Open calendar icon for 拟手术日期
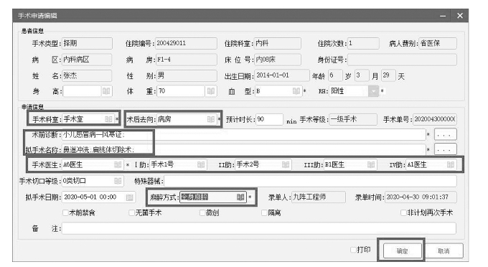This screenshot has width=488, height=267. point(129,197)
